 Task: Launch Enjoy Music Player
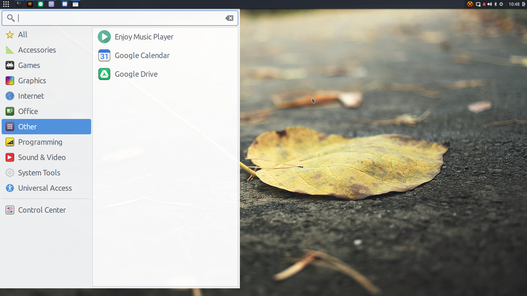point(165,37)
